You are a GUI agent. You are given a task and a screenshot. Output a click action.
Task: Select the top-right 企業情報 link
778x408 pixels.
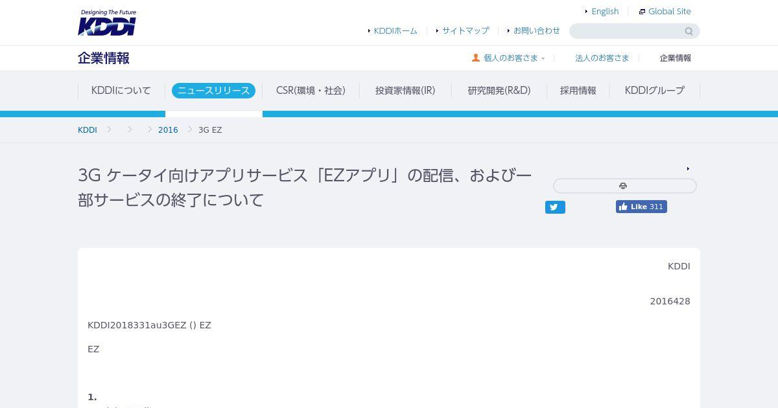675,58
